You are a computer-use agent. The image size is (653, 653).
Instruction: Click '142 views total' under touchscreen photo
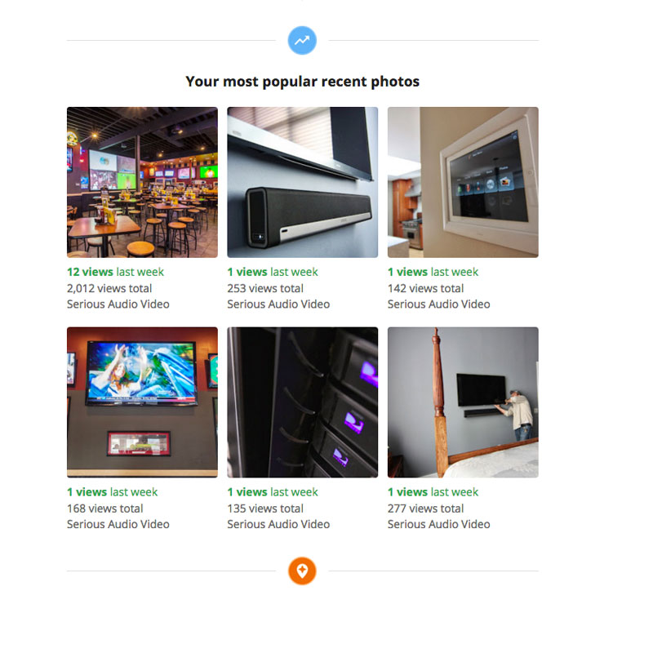pos(425,288)
